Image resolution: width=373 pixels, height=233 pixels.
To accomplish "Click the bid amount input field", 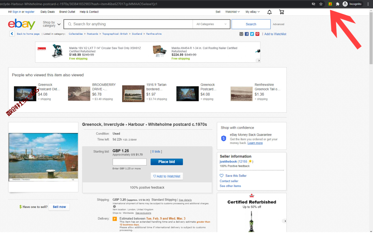I will pos(130,162).
